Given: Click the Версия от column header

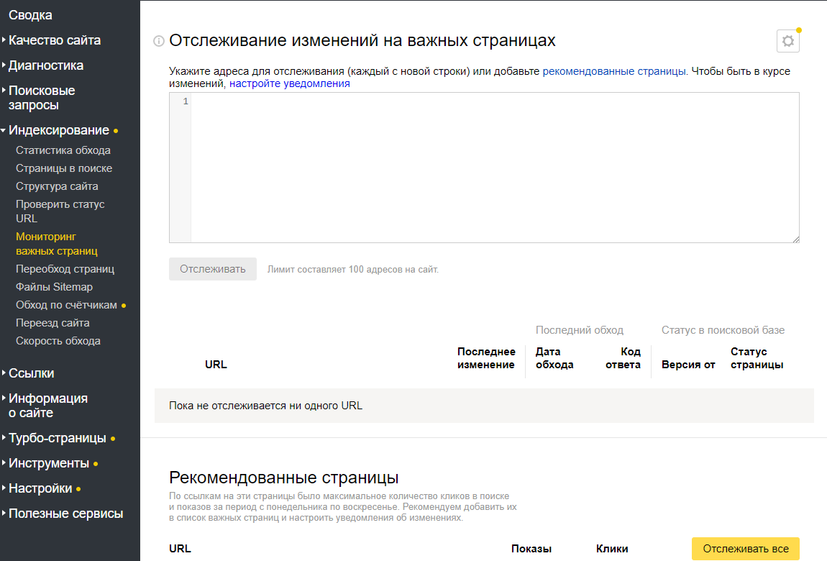Looking at the screenshot, I should coord(688,365).
